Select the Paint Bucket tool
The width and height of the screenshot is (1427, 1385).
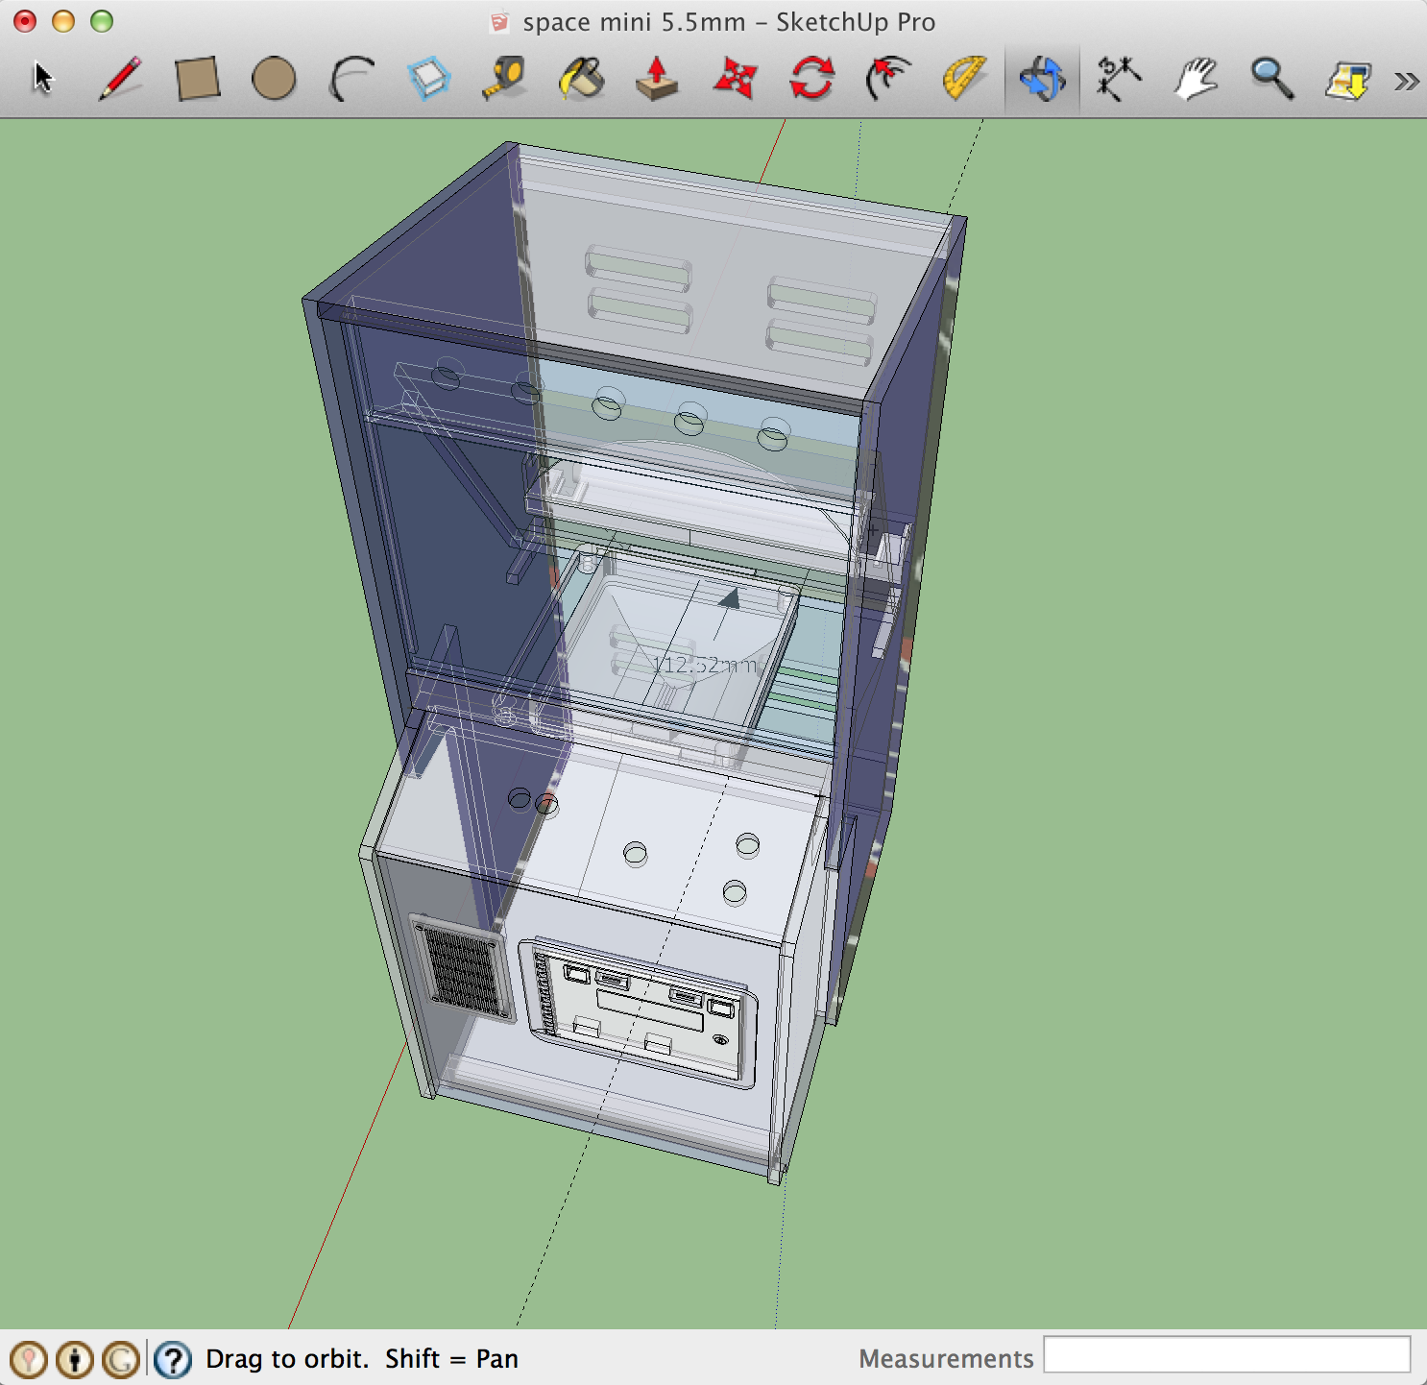tap(581, 79)
